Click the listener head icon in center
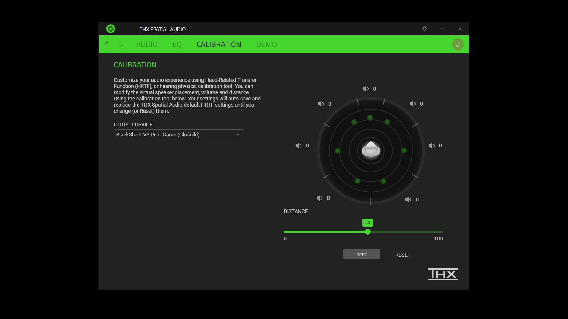Screen dimensions: 568x319 click(371, 149)
